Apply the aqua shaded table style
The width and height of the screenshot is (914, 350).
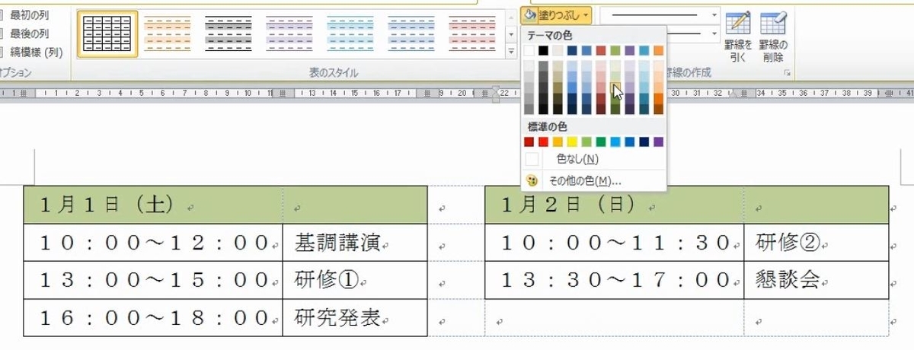pos(350,34)
